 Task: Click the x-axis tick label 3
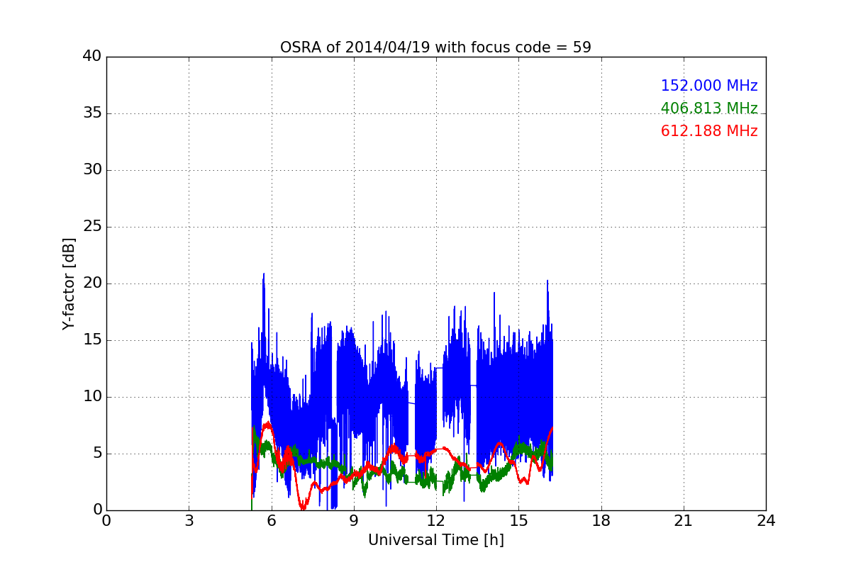pyautogui.click(x=189, y=521)
